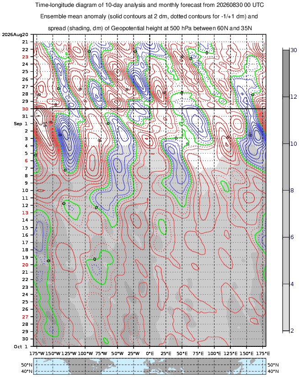Click the "Sep 1" date label
Screen dimensions: 299x377
point(21,123)
